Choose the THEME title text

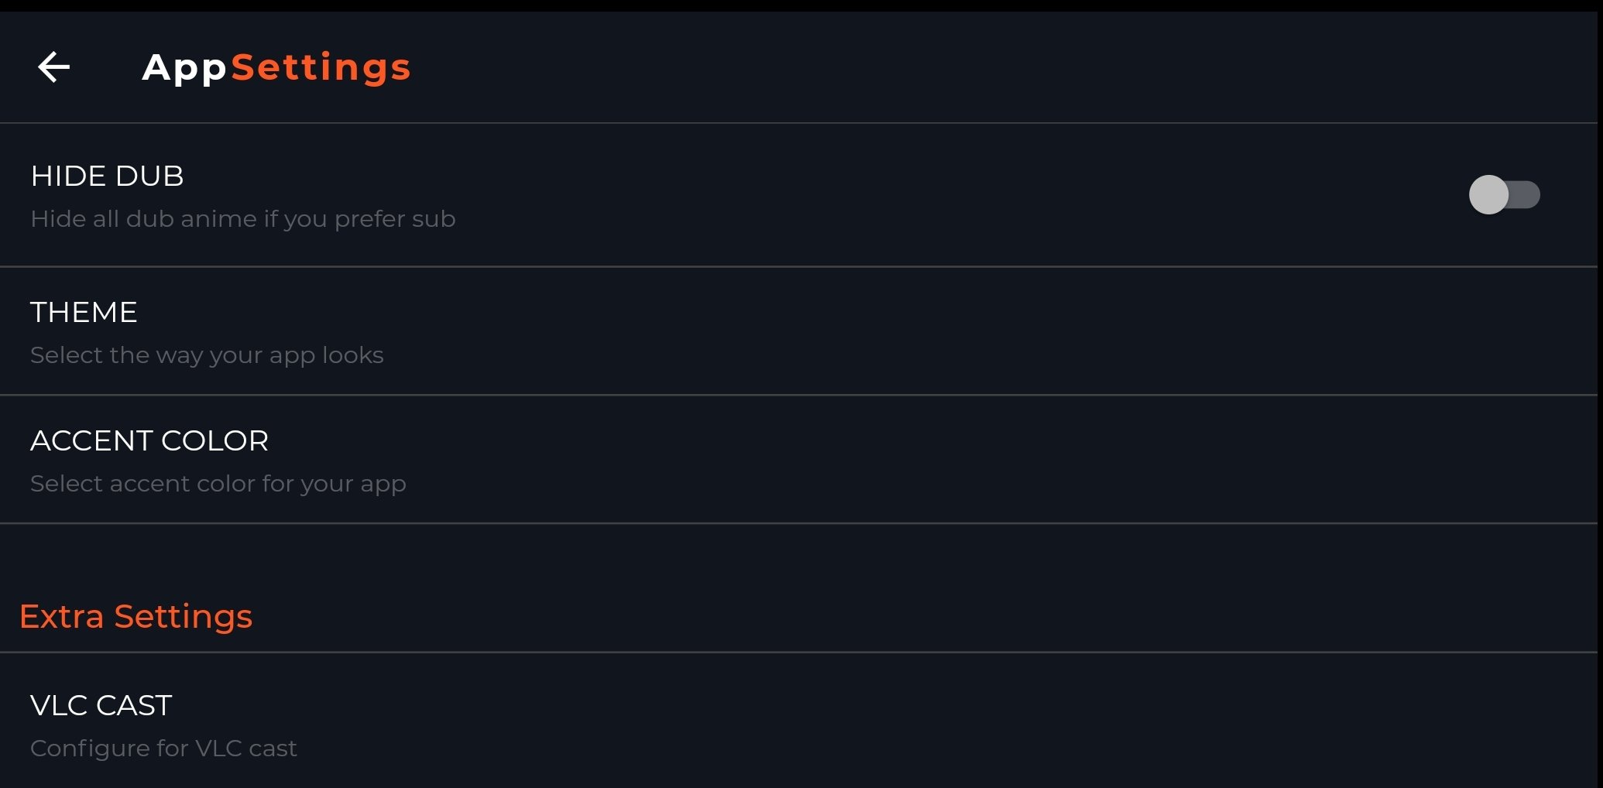click(x=84, y=312)
